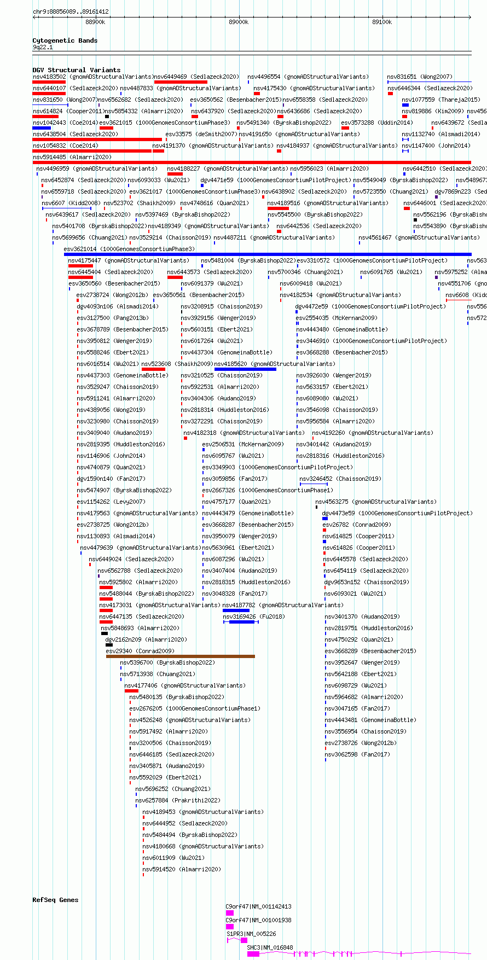Open the nsv4187782 gnomAD variant label
Screen dimensions: 487x960
[283, 605]
